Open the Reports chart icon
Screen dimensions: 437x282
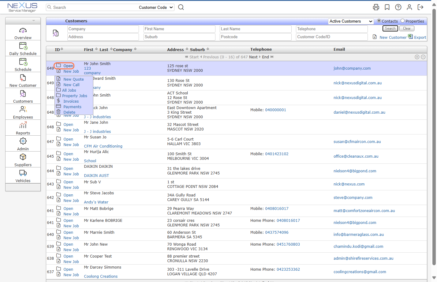[x=23, y=125]
